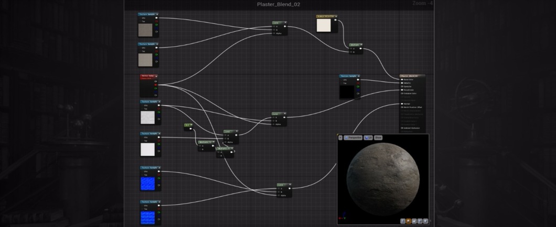Click the cream color swatch in constant node
This screenshot has width=556, height=227.
(x=324, y=26)
